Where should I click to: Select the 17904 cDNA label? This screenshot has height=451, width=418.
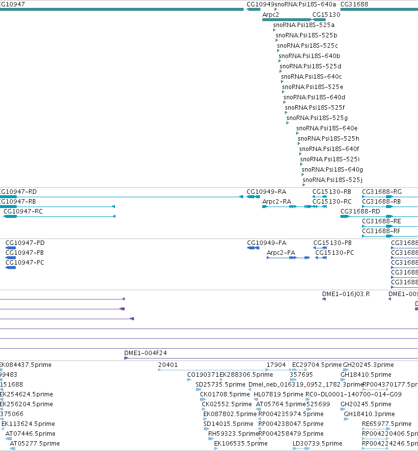click(276, 365)
